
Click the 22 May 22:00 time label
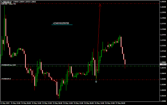pos(47,103)
